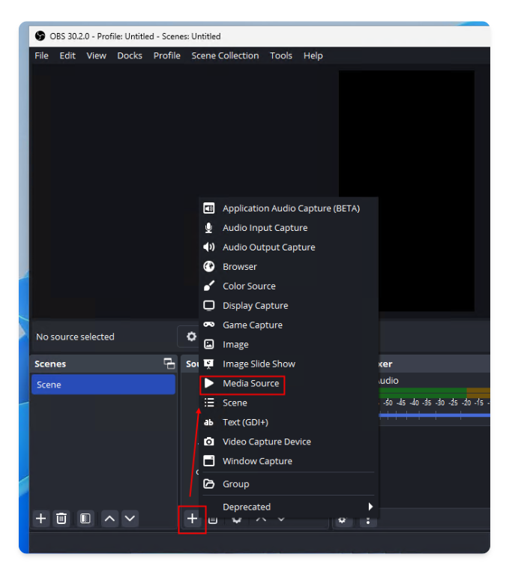Add a Text (GDI+) source
509x575 pixels.
(289, 422)
